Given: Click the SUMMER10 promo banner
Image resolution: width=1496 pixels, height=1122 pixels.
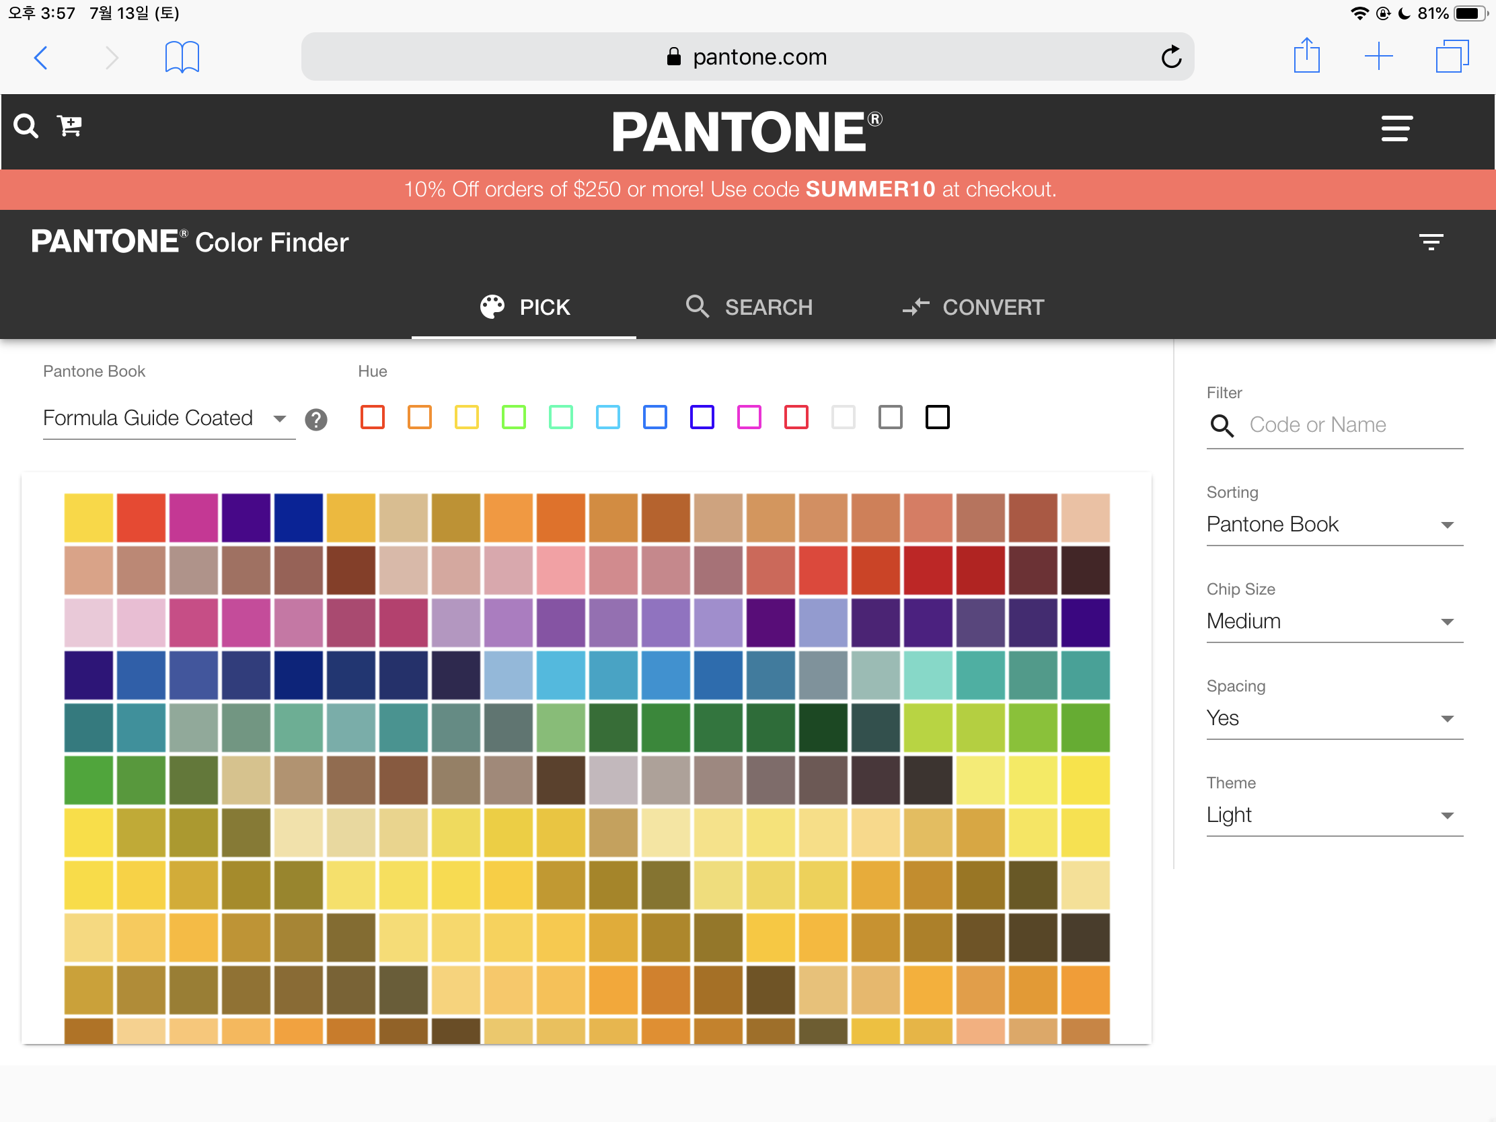Looking at the screenshot, I should click(748, 190).
